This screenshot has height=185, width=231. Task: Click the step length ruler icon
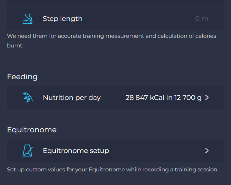28,19
